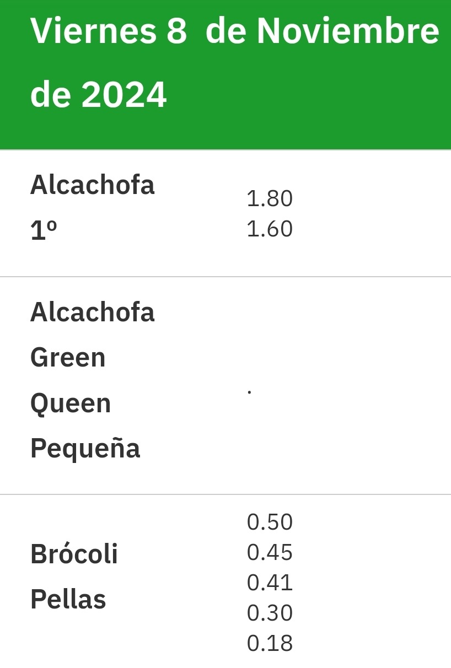Open the Brócoli Pellas product row
The height and width of the screenshot is (668, 451).
point(225,581)
